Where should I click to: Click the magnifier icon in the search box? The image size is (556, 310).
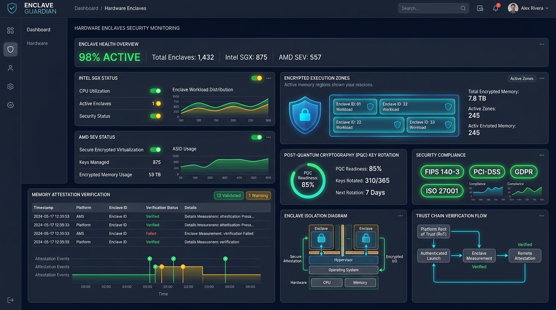(463, 8)
